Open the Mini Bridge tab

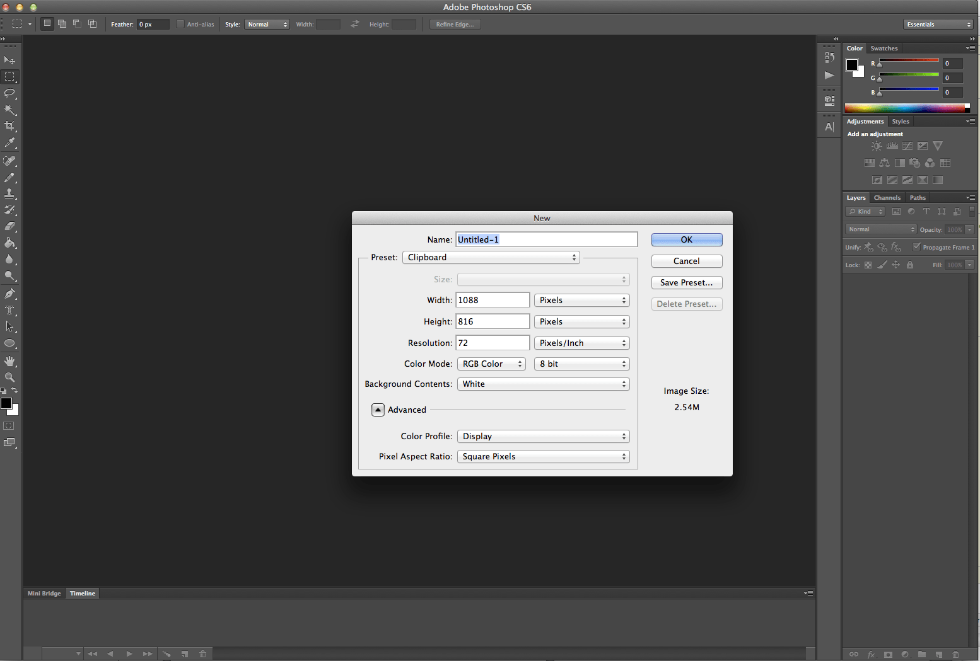click(44, 594)
